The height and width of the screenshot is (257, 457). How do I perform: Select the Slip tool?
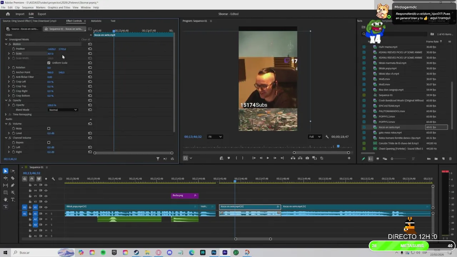pyautogui.click(x=5, y=185)
